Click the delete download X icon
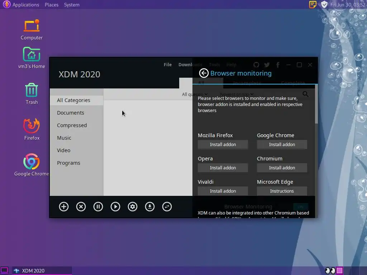 tap(81, 207)
